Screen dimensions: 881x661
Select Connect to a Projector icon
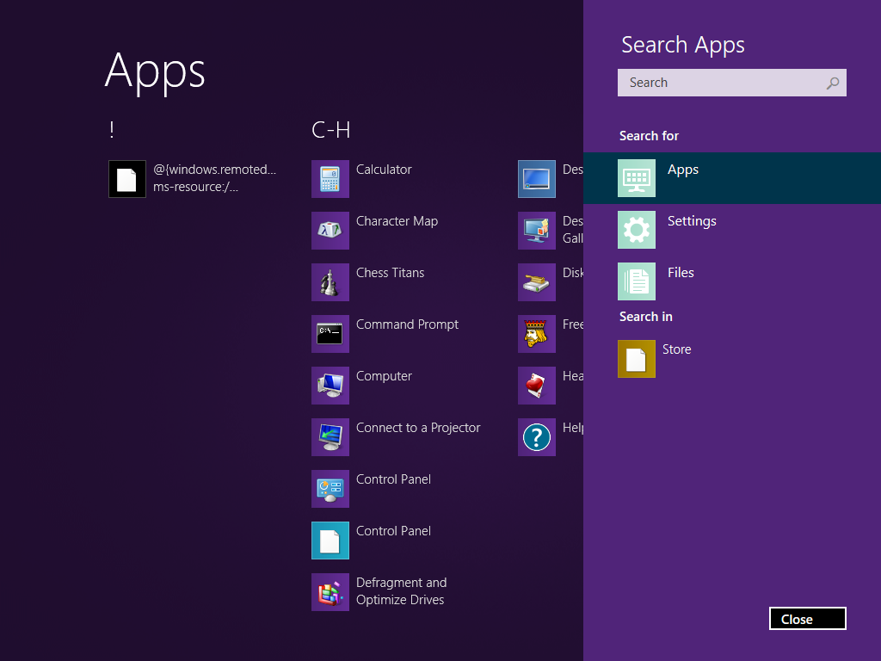click(330, 437)
